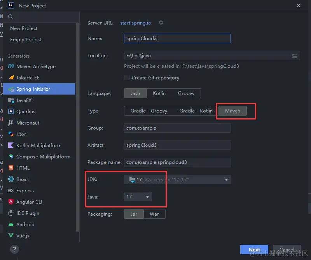The height and width of the screenshot is (260, 311).
Task: Select Quarkus generator label
Action: tap(26, 112)
